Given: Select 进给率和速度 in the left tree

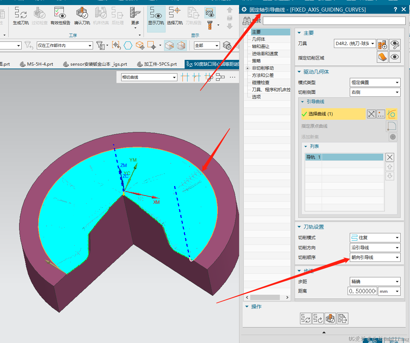Looking at the screenshot, I should 265,53.
